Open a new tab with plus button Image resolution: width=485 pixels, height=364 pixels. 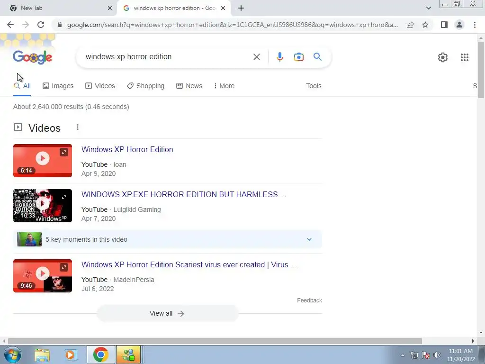tap(241, 8)
